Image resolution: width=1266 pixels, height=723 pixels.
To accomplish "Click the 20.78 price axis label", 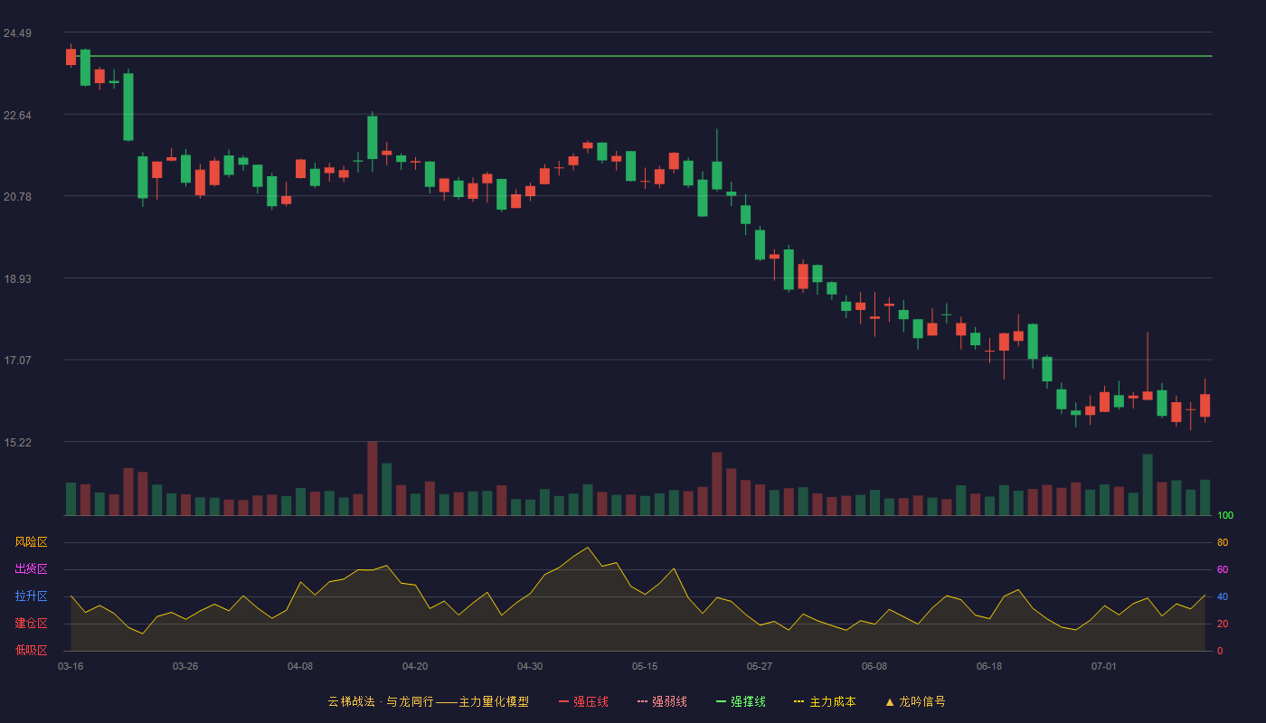I will pyautogui.click(x=17, y=197).
